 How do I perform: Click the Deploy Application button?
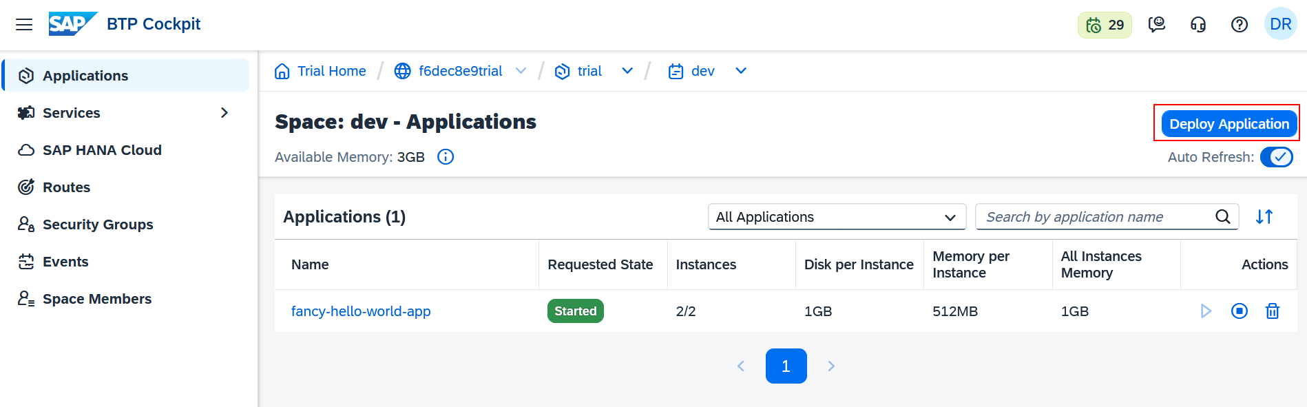1229,124
